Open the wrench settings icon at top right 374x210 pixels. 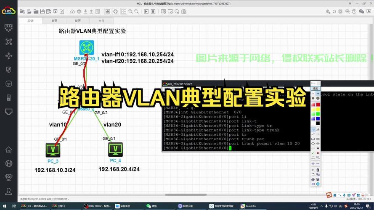(x=328, y=11)
